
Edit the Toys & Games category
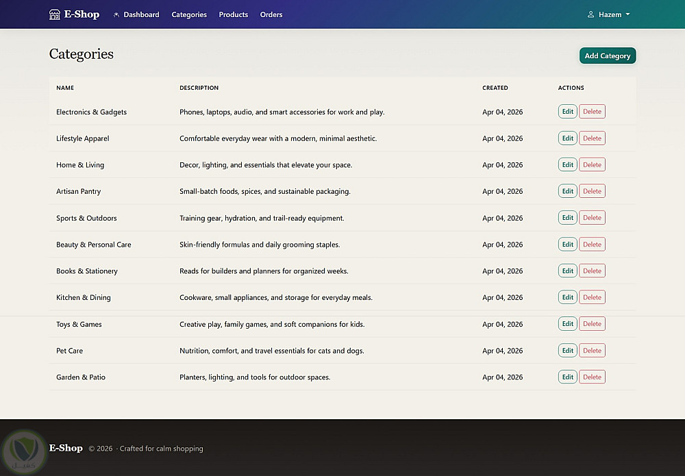567,324
